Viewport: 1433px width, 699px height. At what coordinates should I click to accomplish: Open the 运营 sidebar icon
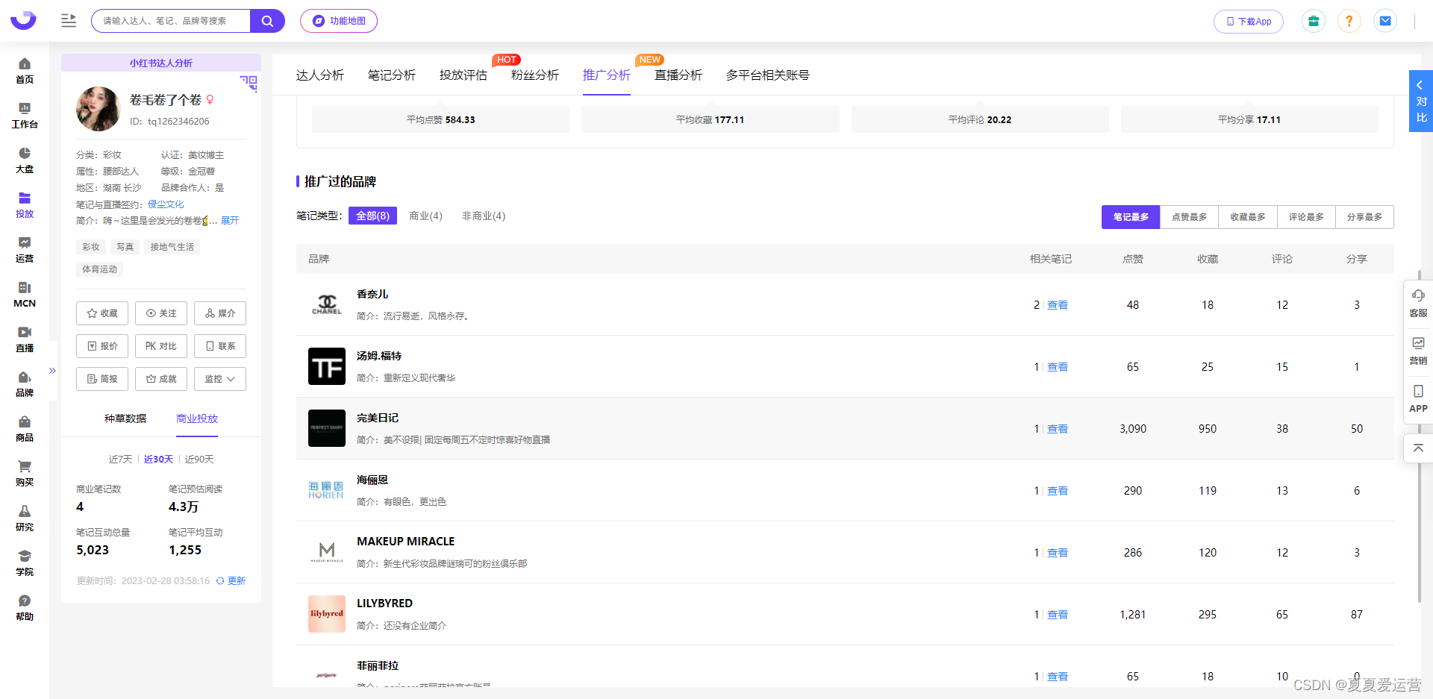tap(25, 249)
